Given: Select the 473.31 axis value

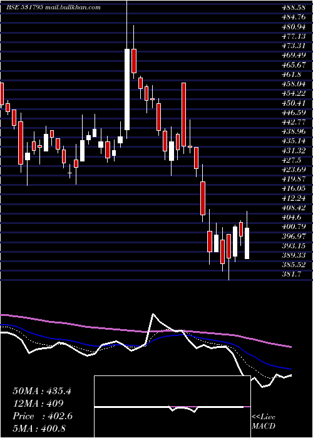Looking at the screenshot, I should tap(294, 46).
